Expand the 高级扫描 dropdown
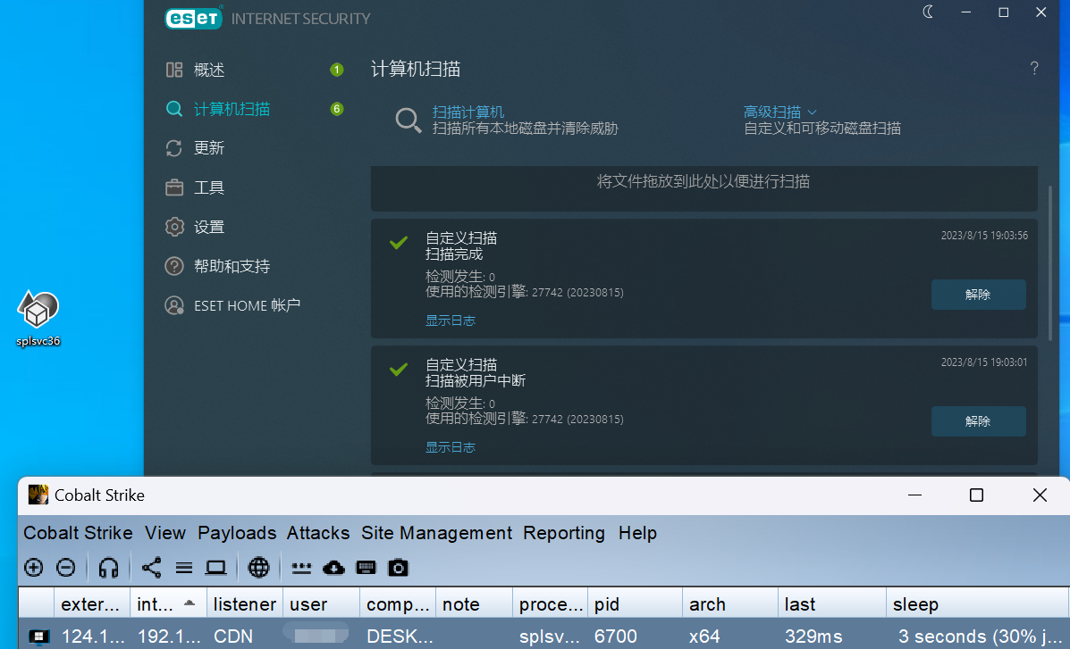Screen dimensions: 1070x649 [779, 112]
